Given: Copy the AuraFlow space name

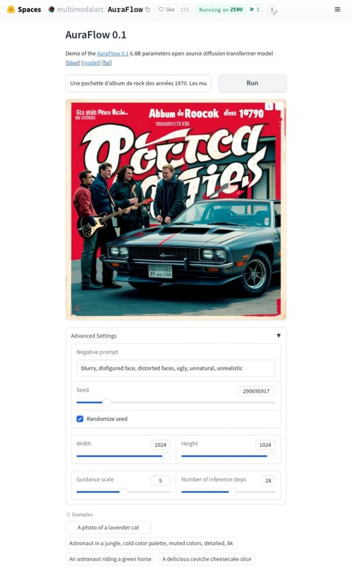Looking at the screenshot, I should [x=148, y=9].
